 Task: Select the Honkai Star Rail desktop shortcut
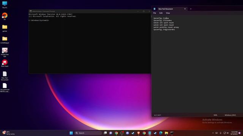point(5,53)
